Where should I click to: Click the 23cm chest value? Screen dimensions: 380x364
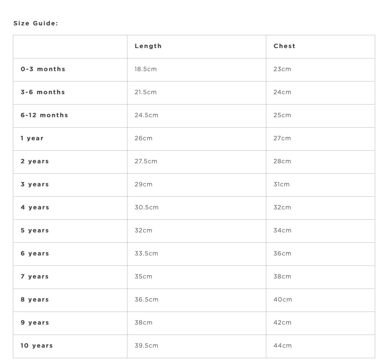[x=282, y=69]
